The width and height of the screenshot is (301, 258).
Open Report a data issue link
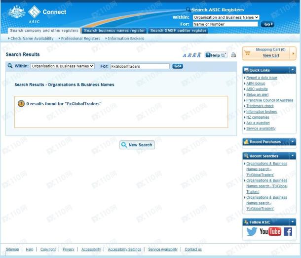pyautogui.click(x=262, y=78)
